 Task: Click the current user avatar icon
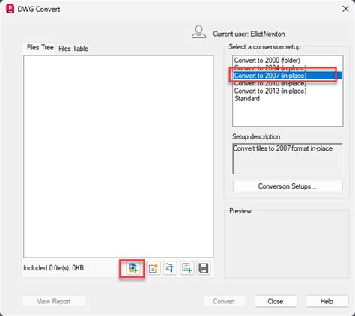[198, 32]
